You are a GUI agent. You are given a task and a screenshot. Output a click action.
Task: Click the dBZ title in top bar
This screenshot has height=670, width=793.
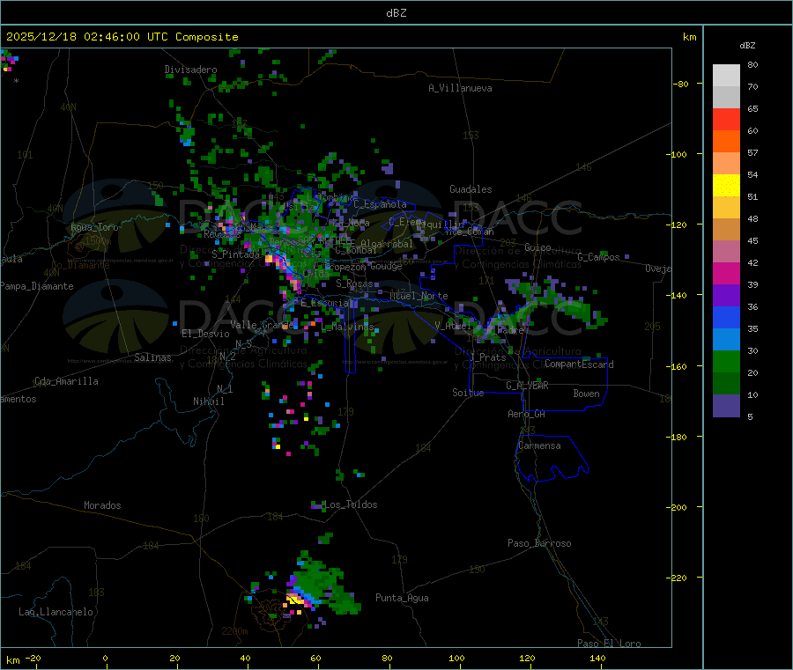point(396,13)
